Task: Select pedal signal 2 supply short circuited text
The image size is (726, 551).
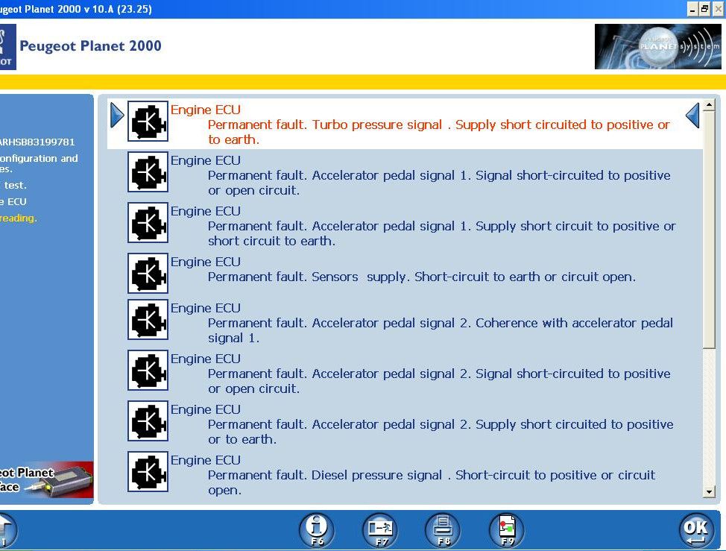Action: (441, 432)
